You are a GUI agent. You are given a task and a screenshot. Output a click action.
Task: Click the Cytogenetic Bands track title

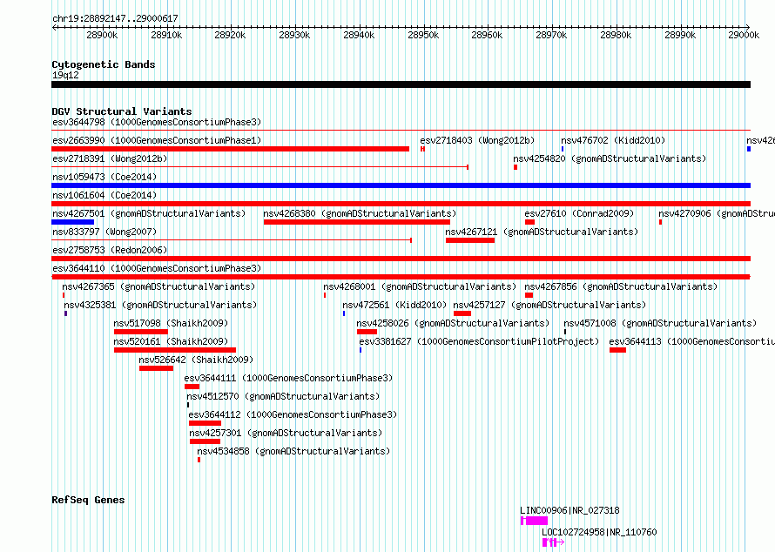point(104,64)
